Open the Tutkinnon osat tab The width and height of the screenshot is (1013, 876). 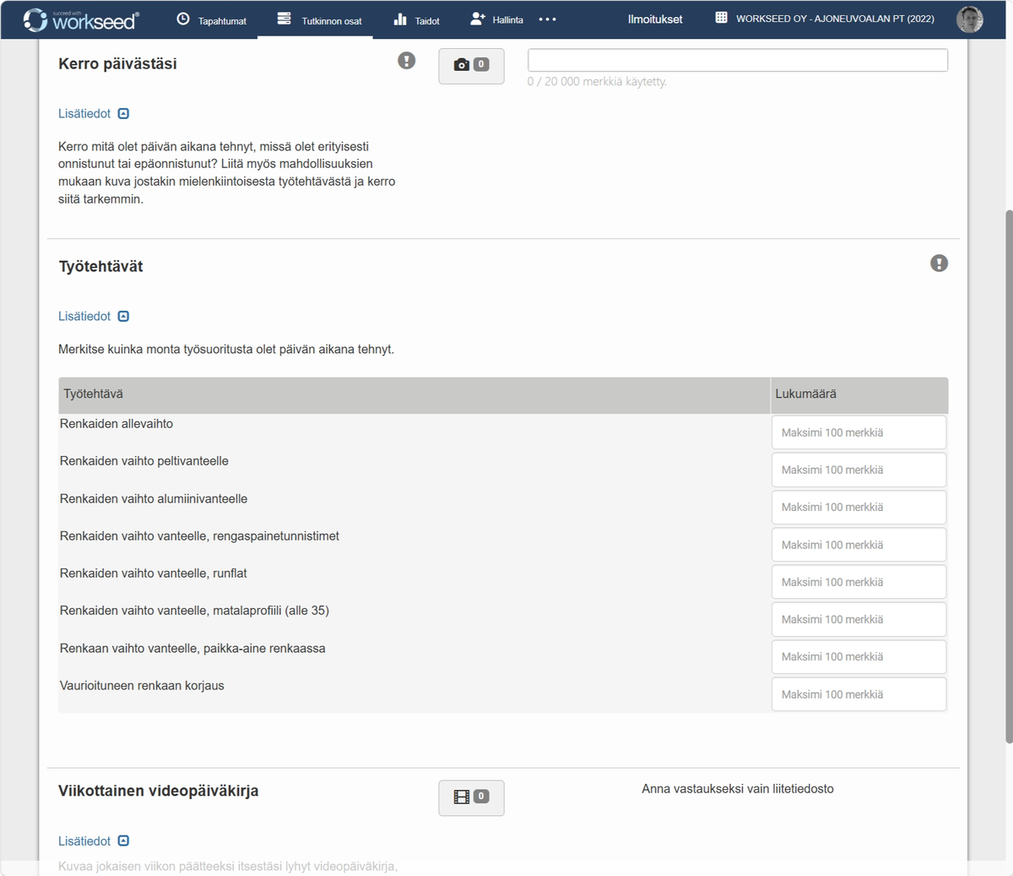click(319, 19)
